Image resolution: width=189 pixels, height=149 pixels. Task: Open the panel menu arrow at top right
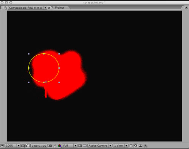pyautogui.click(x=186, y=8)
